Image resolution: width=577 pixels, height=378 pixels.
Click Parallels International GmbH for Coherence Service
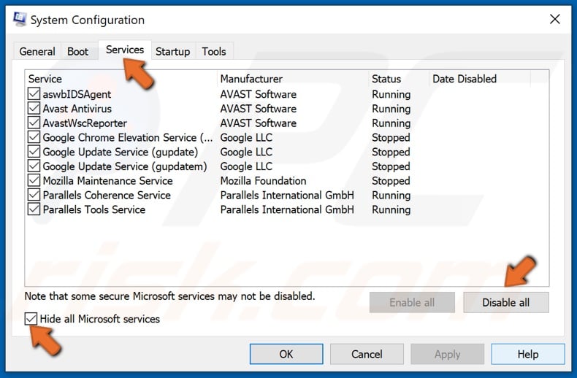point(287,195)
